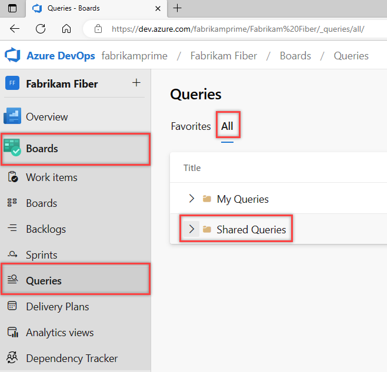Image resolution: width=387 pixels, height=372 pixels.
Task: Click the Work items clipboard icon
Action: 12,177
